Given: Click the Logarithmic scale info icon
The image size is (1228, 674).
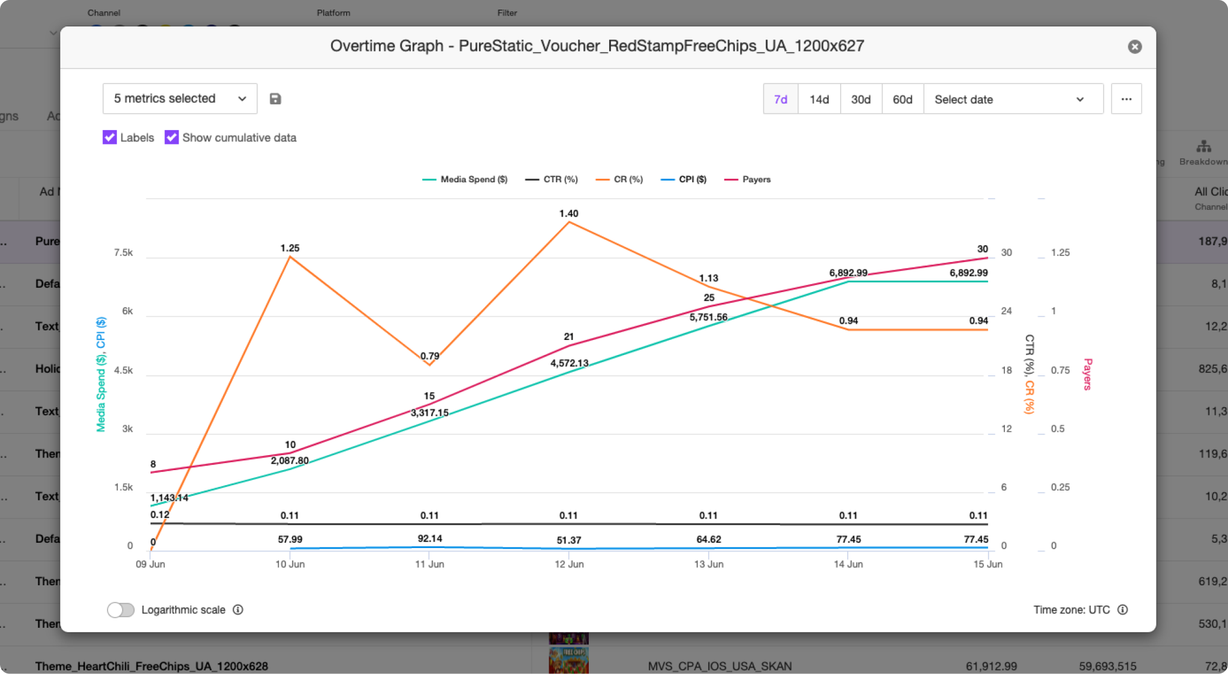Looking at the screenshot, I should pyautogui.click(x=238, y=610).
